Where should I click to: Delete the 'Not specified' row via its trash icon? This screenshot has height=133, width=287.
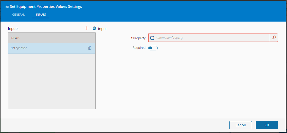(x=90, y=48)
